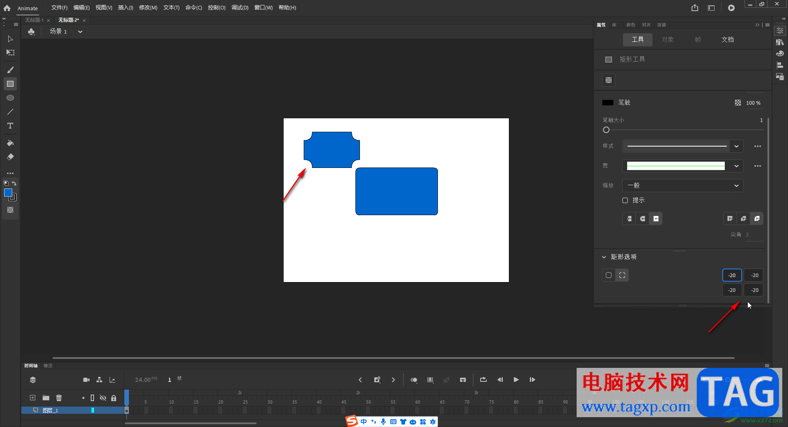Click the black stroke color swatch
Image resolution: width=788 pixels, height=427 pixels.
tap(607, 103)
